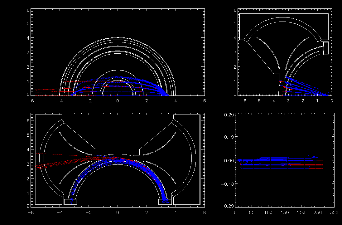The height and width of the screenshot is (225, 342).
Task: Click '1' x-axis label of top-right plot
Action: pyautogui.click(x=317, y=101)
